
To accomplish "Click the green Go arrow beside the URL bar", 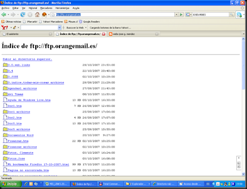I will click(x=181, y=15).
